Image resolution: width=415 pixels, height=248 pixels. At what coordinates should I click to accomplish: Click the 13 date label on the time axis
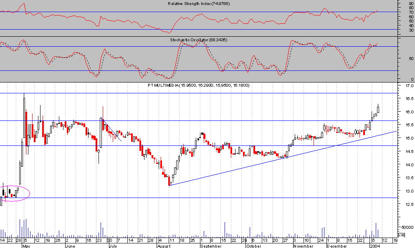pyautogui.click(x=265, y=240)
